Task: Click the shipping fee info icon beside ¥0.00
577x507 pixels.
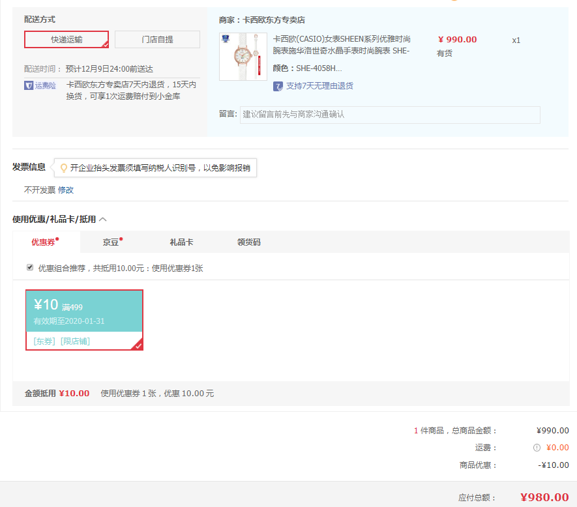Action: coord(537,448)
